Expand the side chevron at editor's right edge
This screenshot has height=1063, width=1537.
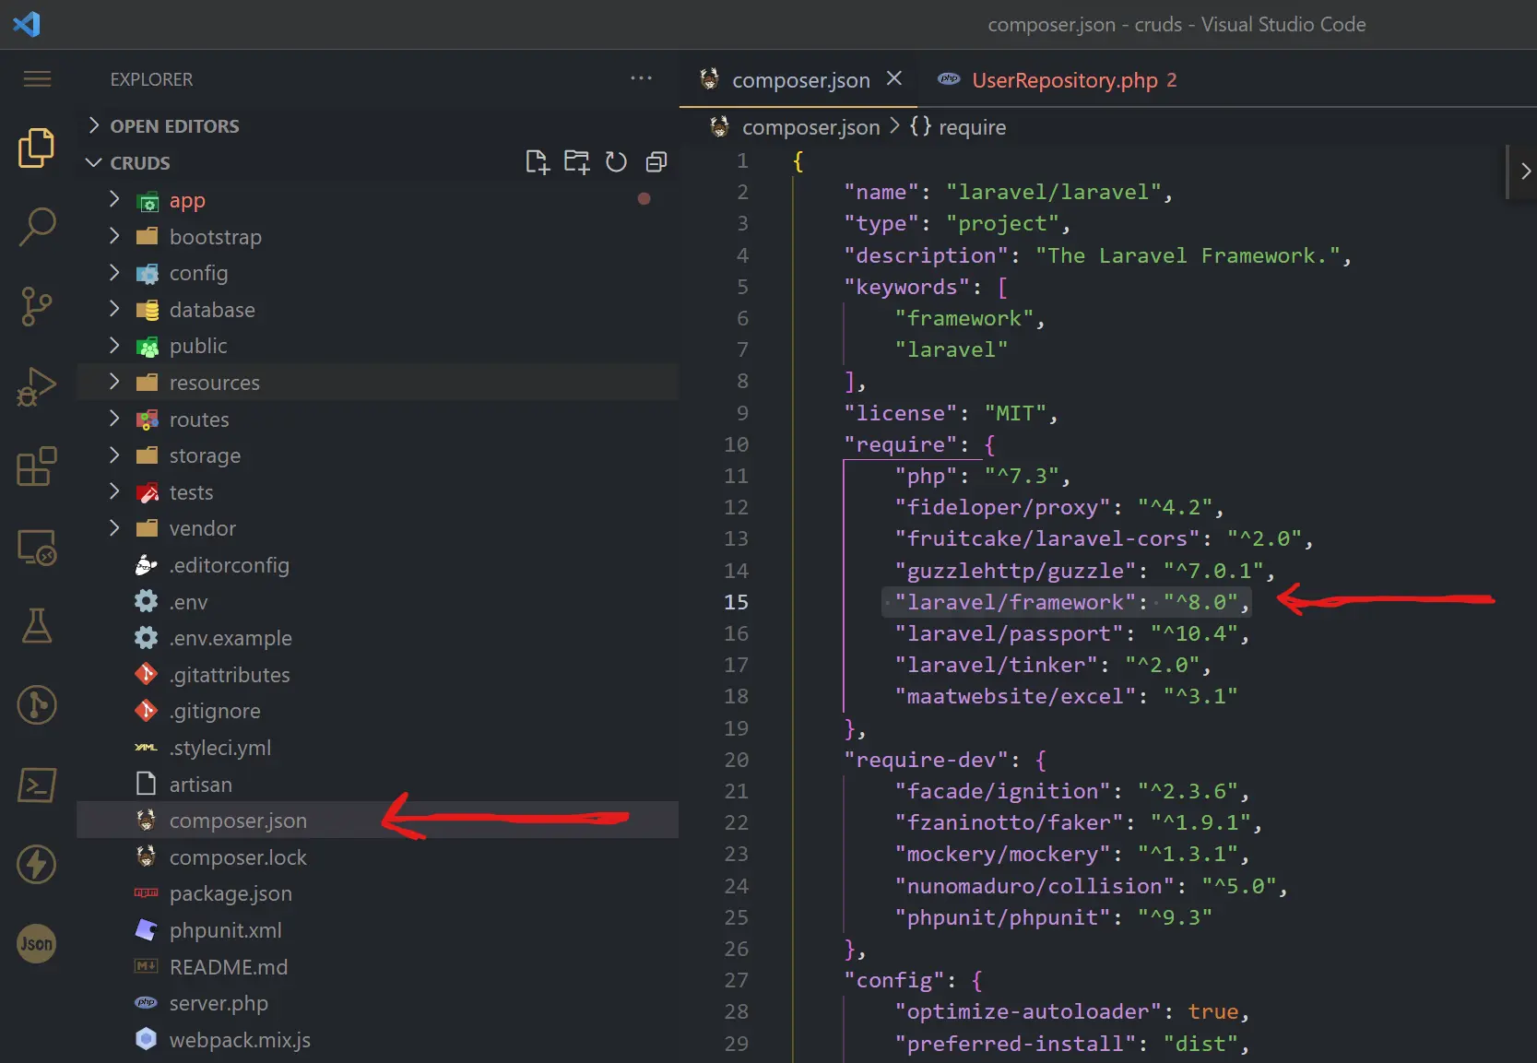[1526, 171]
